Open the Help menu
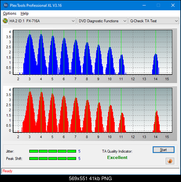 pos(25,14)
